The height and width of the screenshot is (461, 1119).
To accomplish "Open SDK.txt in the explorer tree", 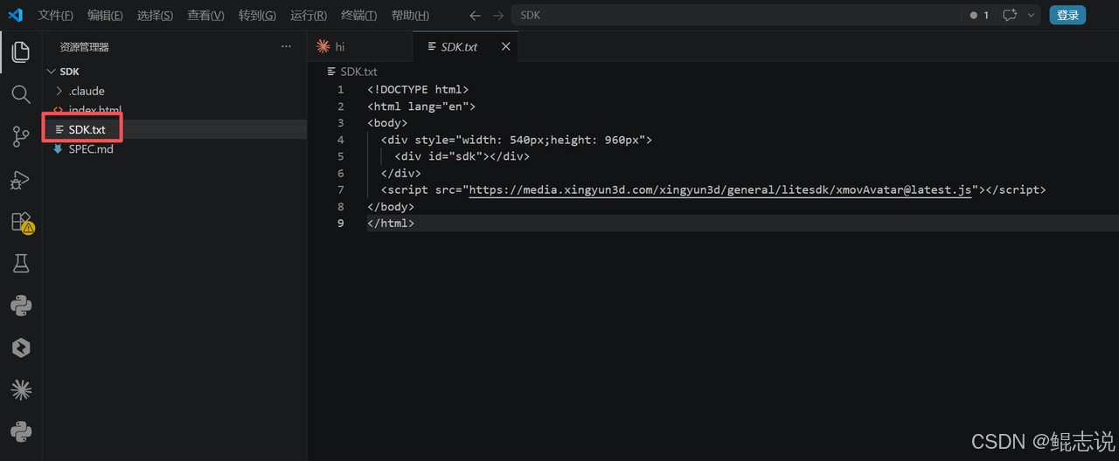I will [x=175, y=129].
